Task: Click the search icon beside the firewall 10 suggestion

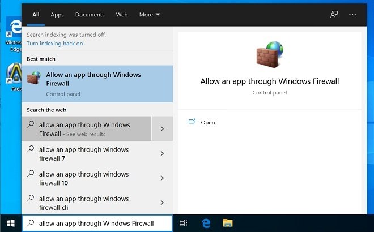Action: [x=31, y=174]
